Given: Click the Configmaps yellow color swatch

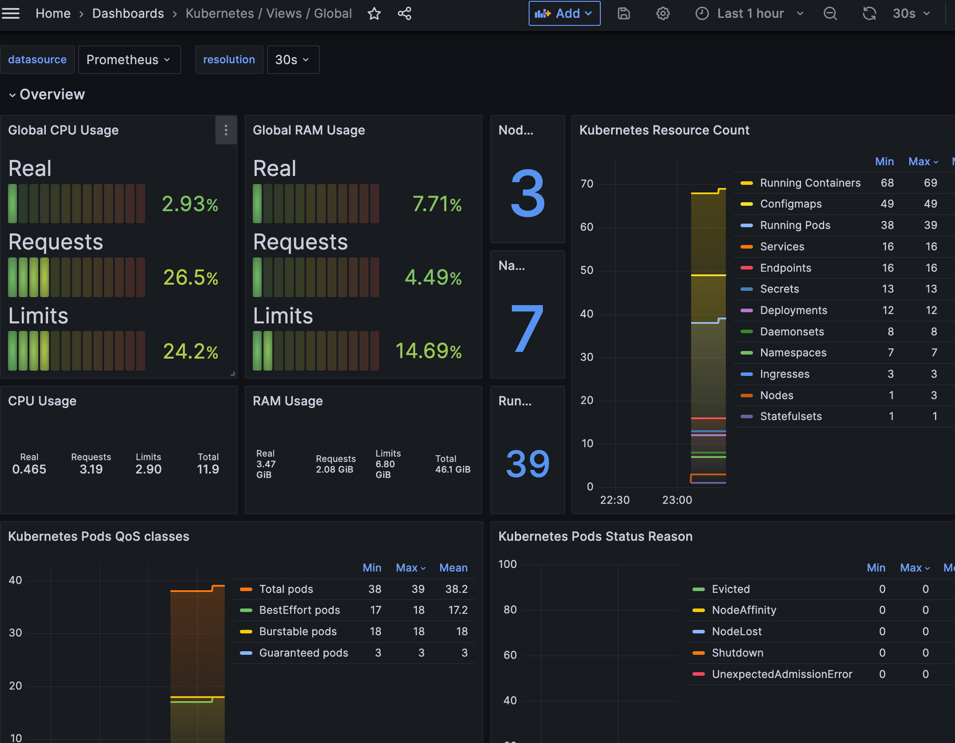Looking at the screenshot, I should point(746,204).
